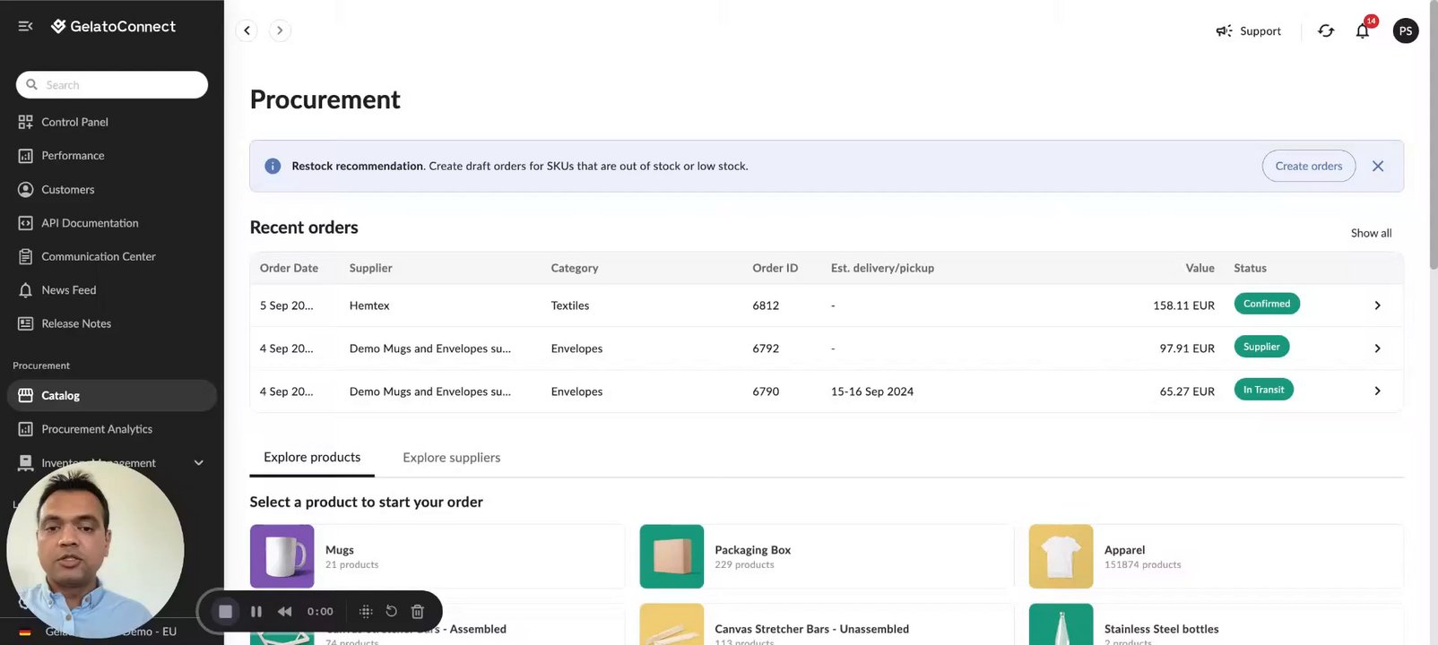Viewport: 1438px width, 645px height.
Task: Delete the recording with trash icon
Action: (418, 611)
